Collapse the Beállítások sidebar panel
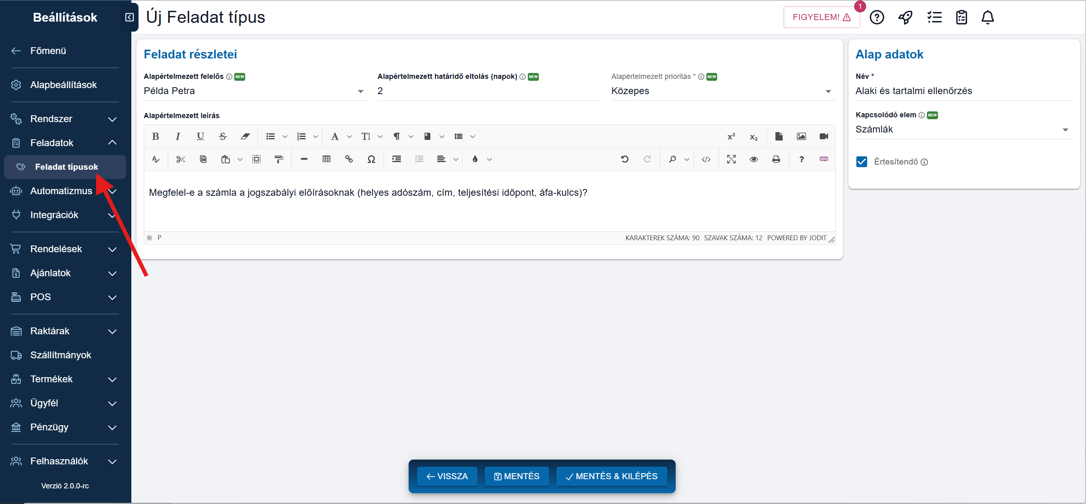Viewport: 1086px width, 504px height. (x=129, y=17)
